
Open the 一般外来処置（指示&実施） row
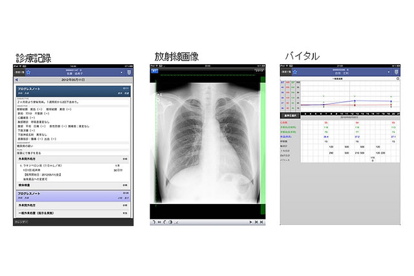point(73,213)
